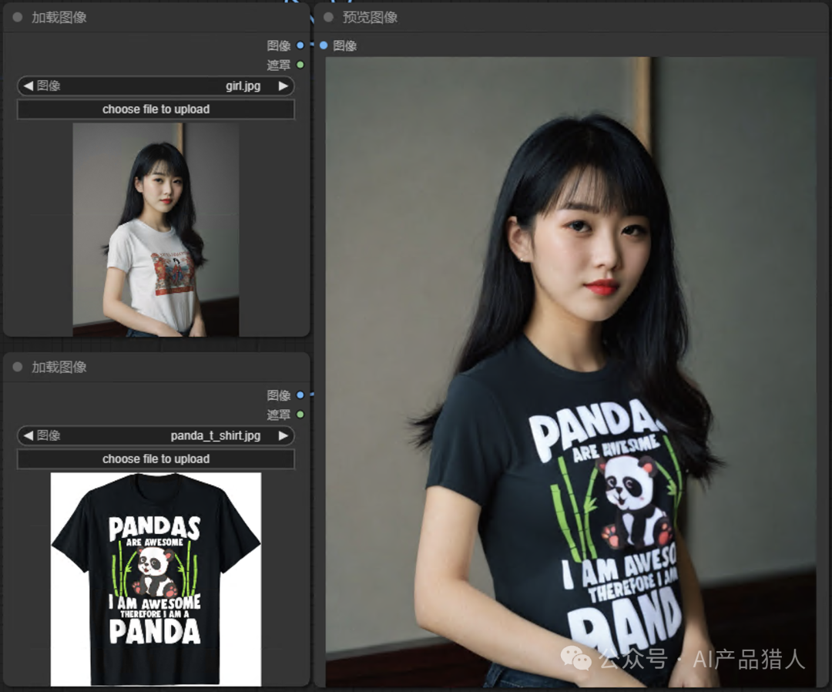This screenshot has height=692, width=832.
Task: Click the 遮罩 output port of panda_t_shirt.jpg node
Action: click(300, 415)
